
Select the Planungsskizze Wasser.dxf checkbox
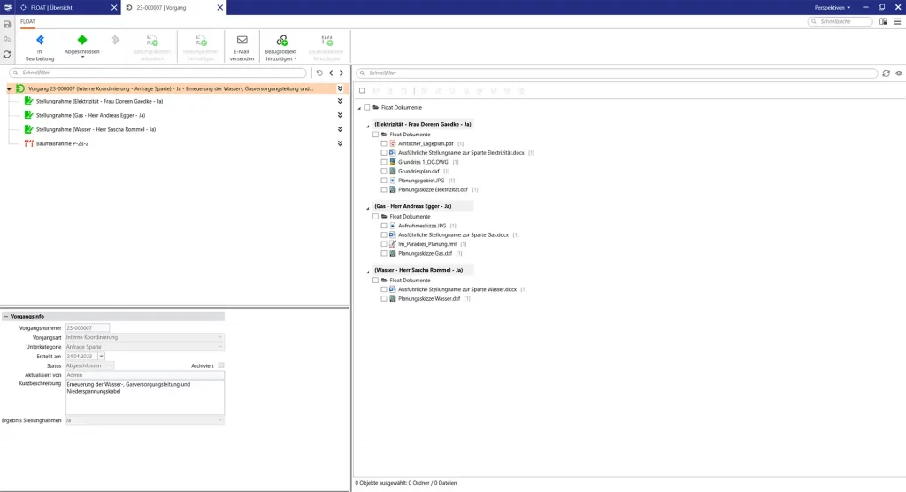384,299
